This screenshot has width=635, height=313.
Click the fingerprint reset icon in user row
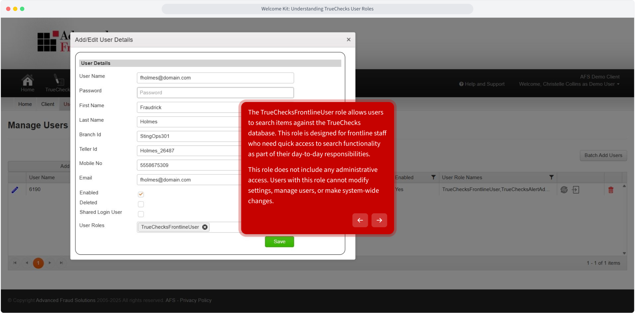(564, 190)
